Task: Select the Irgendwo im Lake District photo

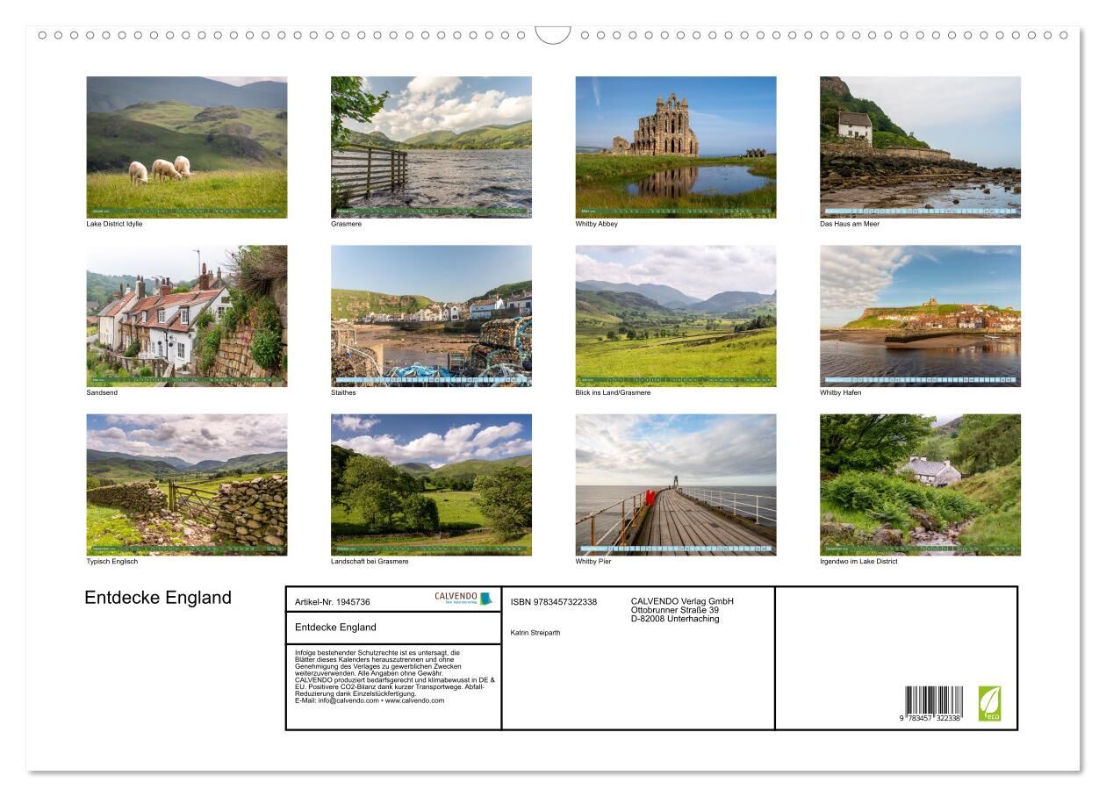Action: pos(920,485)
